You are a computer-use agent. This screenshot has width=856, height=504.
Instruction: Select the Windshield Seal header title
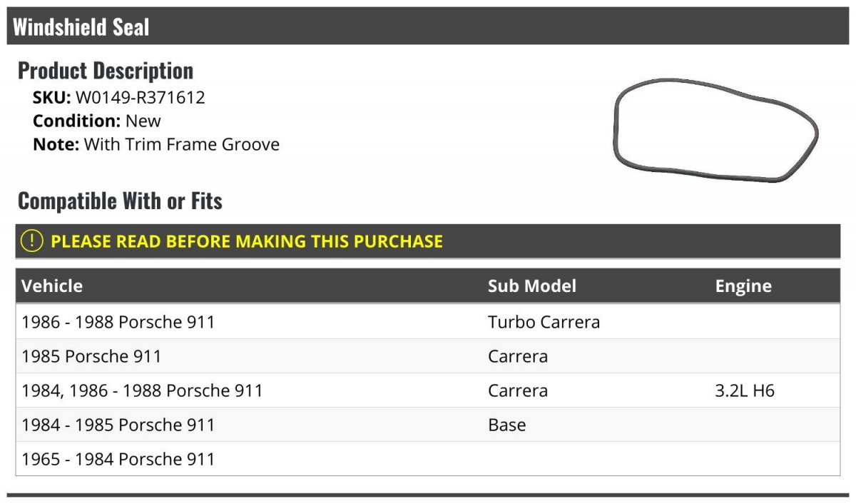[x=81, y=27]
